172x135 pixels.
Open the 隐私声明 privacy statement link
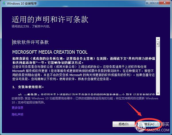17,114
